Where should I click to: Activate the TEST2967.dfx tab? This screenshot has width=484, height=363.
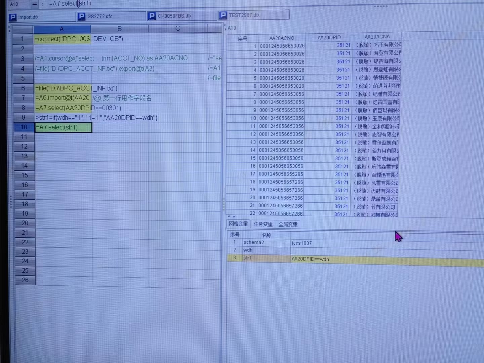coord(254,15)
